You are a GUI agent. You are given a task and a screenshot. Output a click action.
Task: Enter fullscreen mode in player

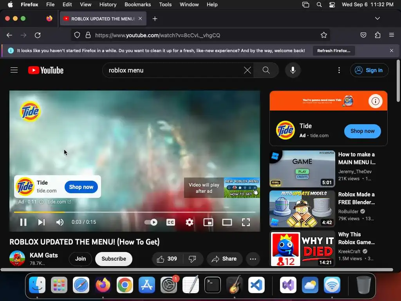tap(246, 222)
